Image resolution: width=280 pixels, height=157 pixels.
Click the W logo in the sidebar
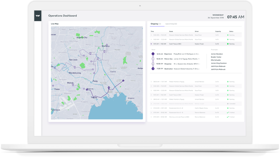(x=38, y=16)
